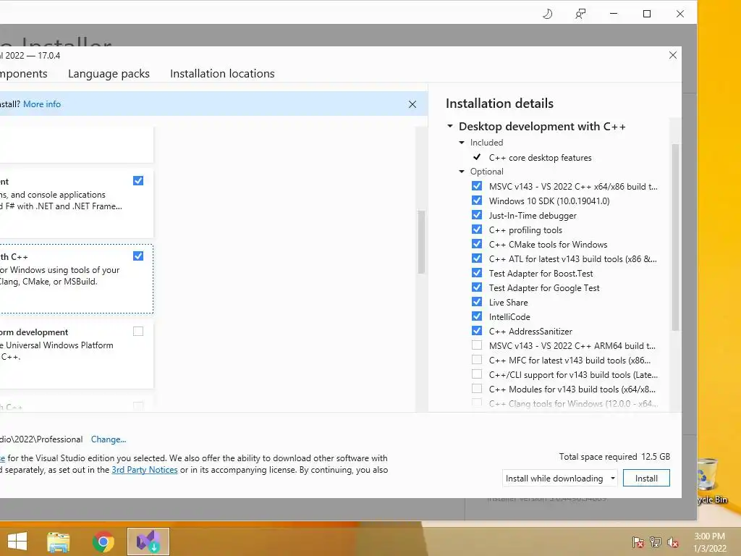Check C++ Modules for v143 build tools
The image size is (741, 556).
477,389
